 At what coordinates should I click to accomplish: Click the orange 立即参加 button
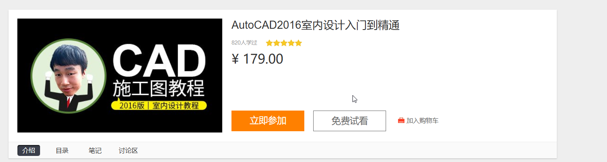pyautogui.click(x=268, y=121)
